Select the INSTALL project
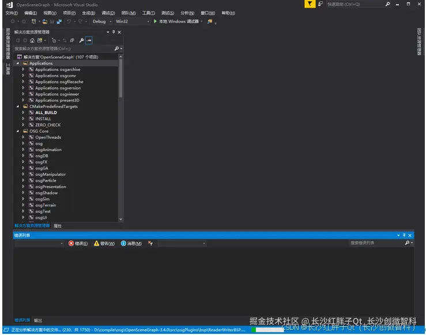426x335 pixels. [43, 119]
